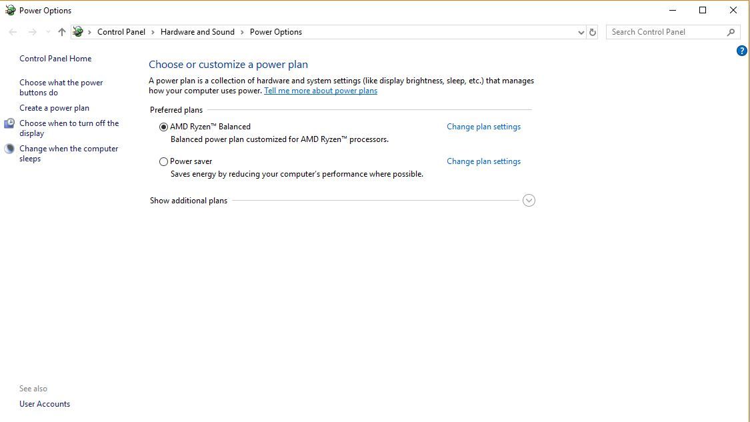The image size is (750, 422).
Task: Go up one level with Up arrow
Action: pyautogui.click(x=62, y=32)
